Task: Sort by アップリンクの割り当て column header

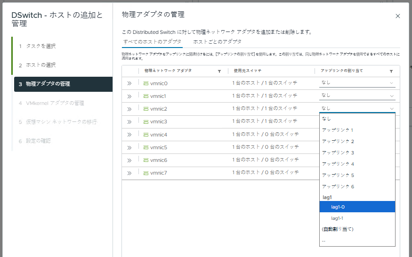Action: (341, 71)
